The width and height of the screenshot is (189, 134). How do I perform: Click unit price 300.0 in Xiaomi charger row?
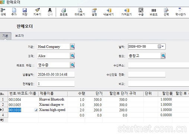point(94,105)
